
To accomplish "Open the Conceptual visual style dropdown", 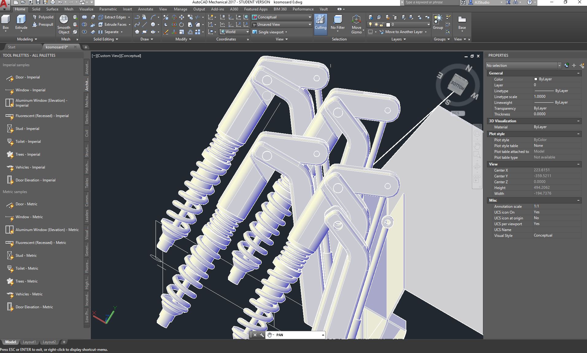I will click(282, 17).
